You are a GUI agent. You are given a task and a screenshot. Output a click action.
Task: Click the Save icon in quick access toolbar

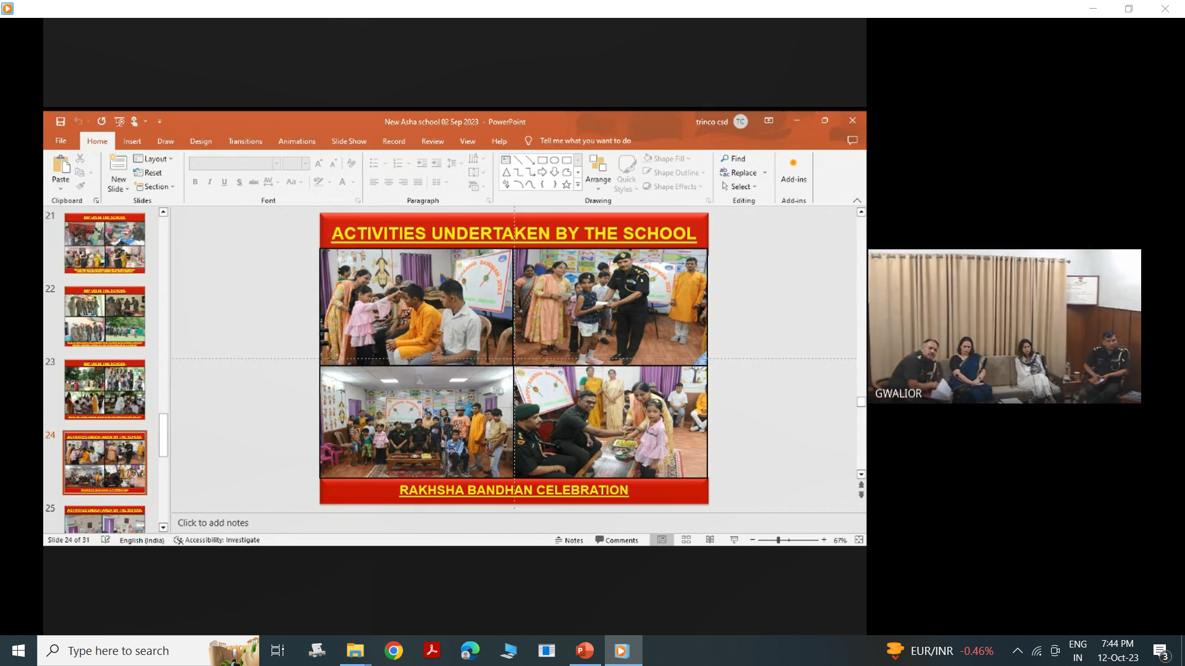(60, 121)
